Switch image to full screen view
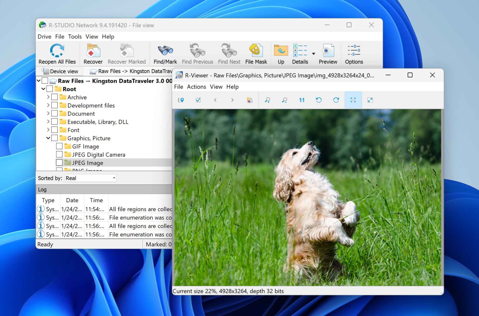 click(x=370, y=100)
